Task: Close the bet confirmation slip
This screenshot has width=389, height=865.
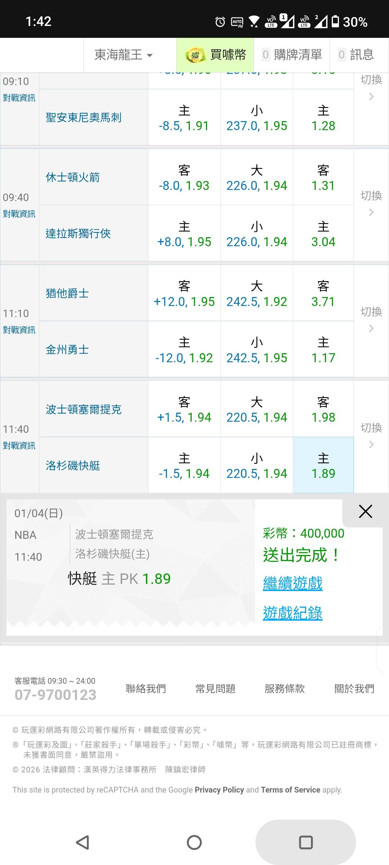Action: coord(365,511)
